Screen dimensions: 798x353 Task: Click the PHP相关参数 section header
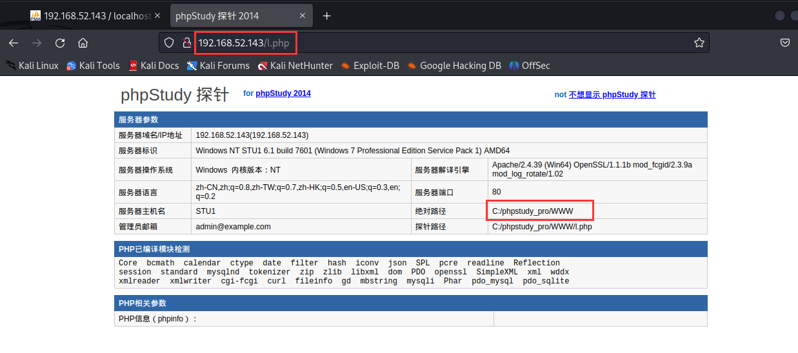click(410, 303)
